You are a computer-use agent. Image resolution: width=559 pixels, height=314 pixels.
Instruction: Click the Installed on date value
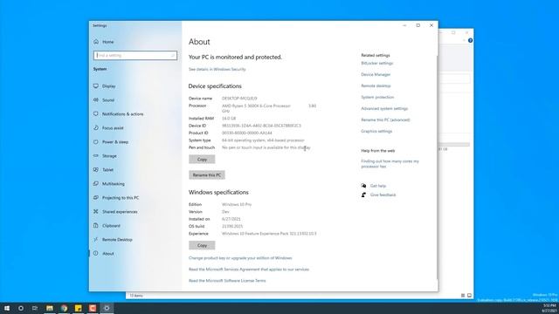231,219
